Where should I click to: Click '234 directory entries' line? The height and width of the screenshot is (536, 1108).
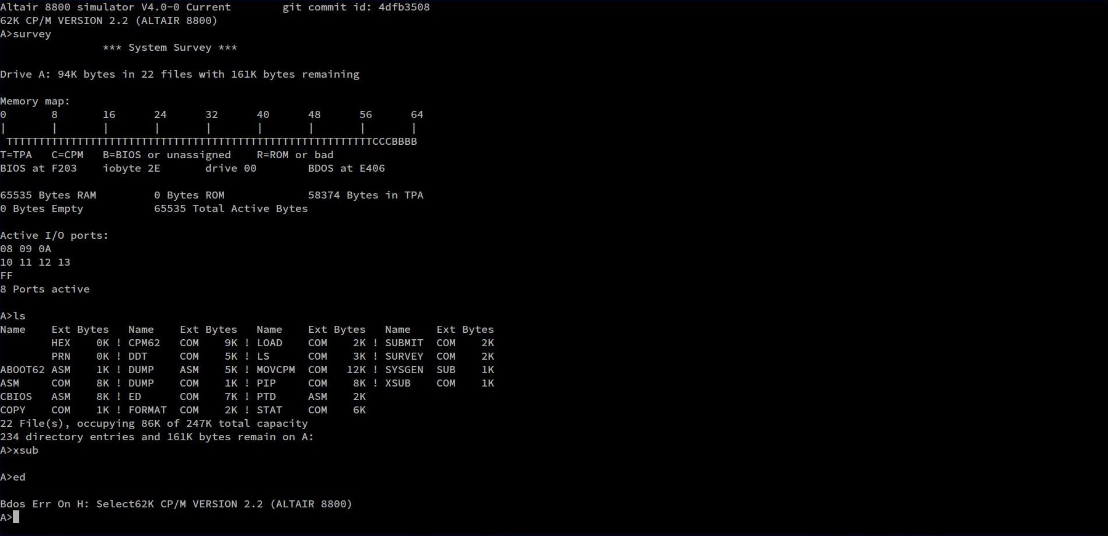tap(157, 437)
